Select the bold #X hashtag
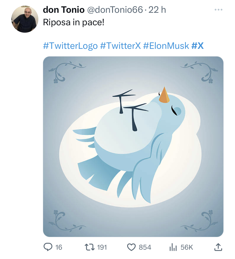This screenshot has width=235, height=259. point(197,46)
